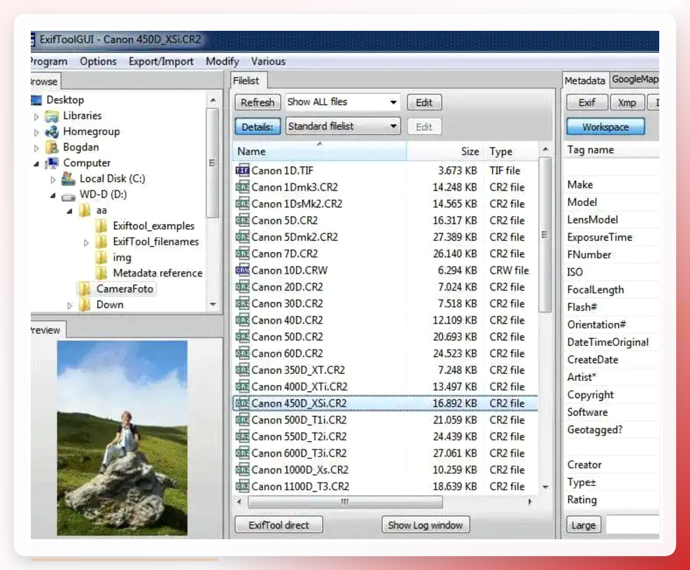This screenshot has height=570, width=690.
Task: Click the CR2 icon of Canon 1100D_T3.CR2
Action: click(242, 486)
